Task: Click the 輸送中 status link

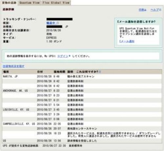Action: click(x=51, y=23)
